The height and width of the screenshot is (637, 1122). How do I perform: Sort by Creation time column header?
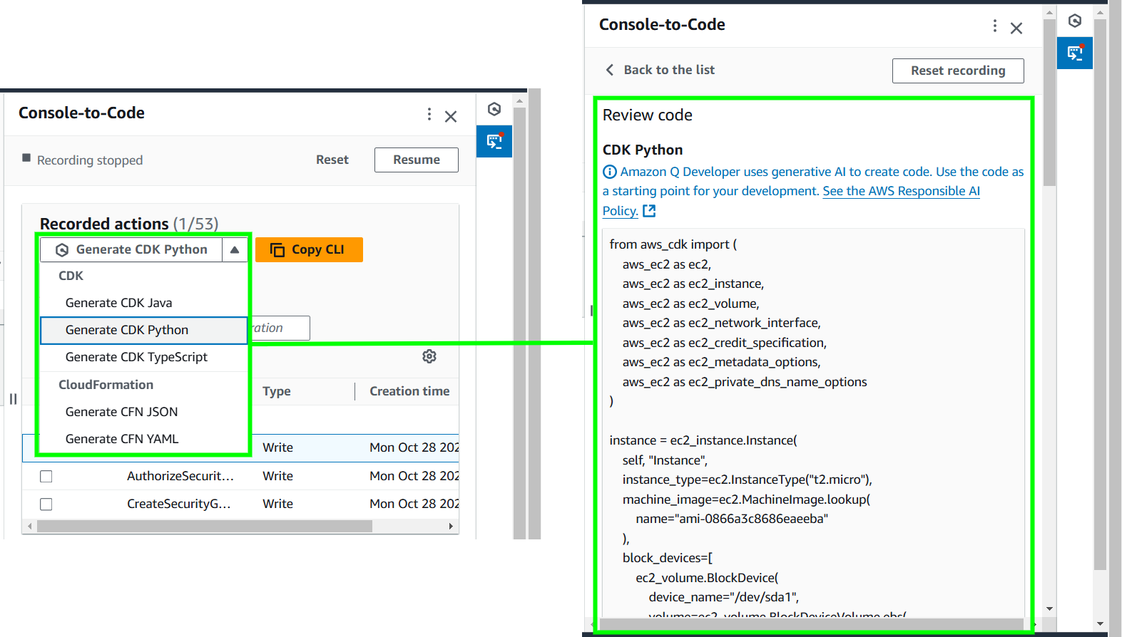click(x=409, y=391)
